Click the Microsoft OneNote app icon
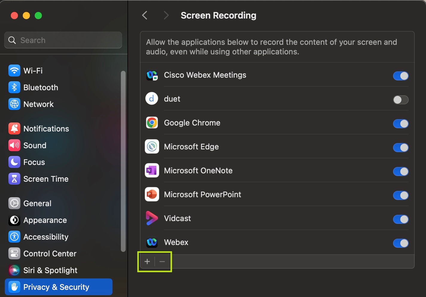The image size is (426, 297). click(x=152, y=171)
